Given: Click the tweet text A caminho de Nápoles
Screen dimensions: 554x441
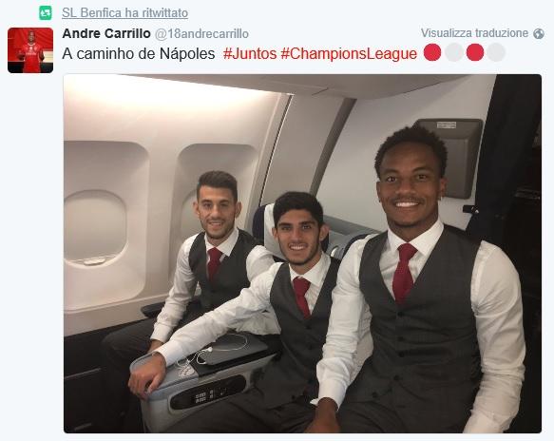Looking at the screenshot, I should point(139,54).
